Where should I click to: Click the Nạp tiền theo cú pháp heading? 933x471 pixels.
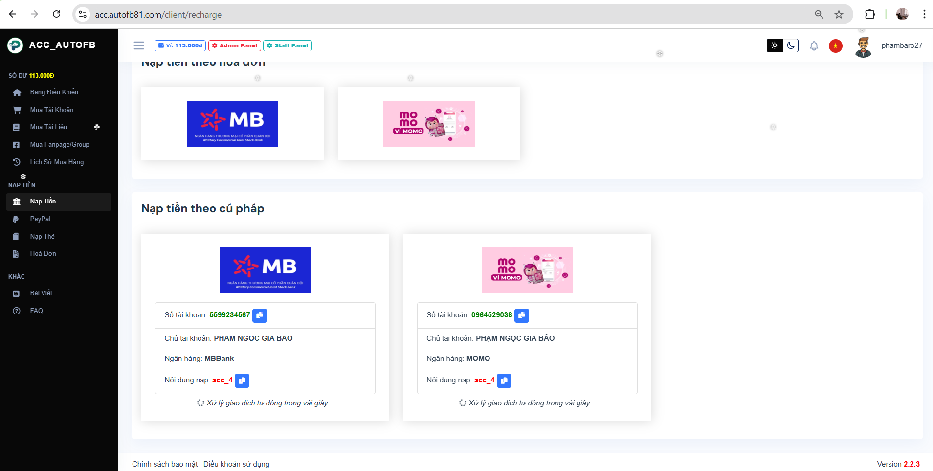203,208
